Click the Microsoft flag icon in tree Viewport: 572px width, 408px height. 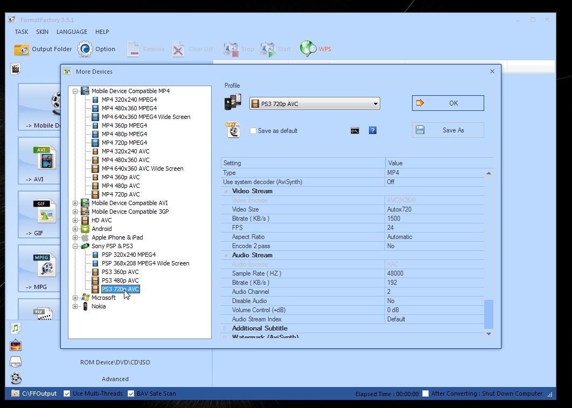tap(85, 298)
